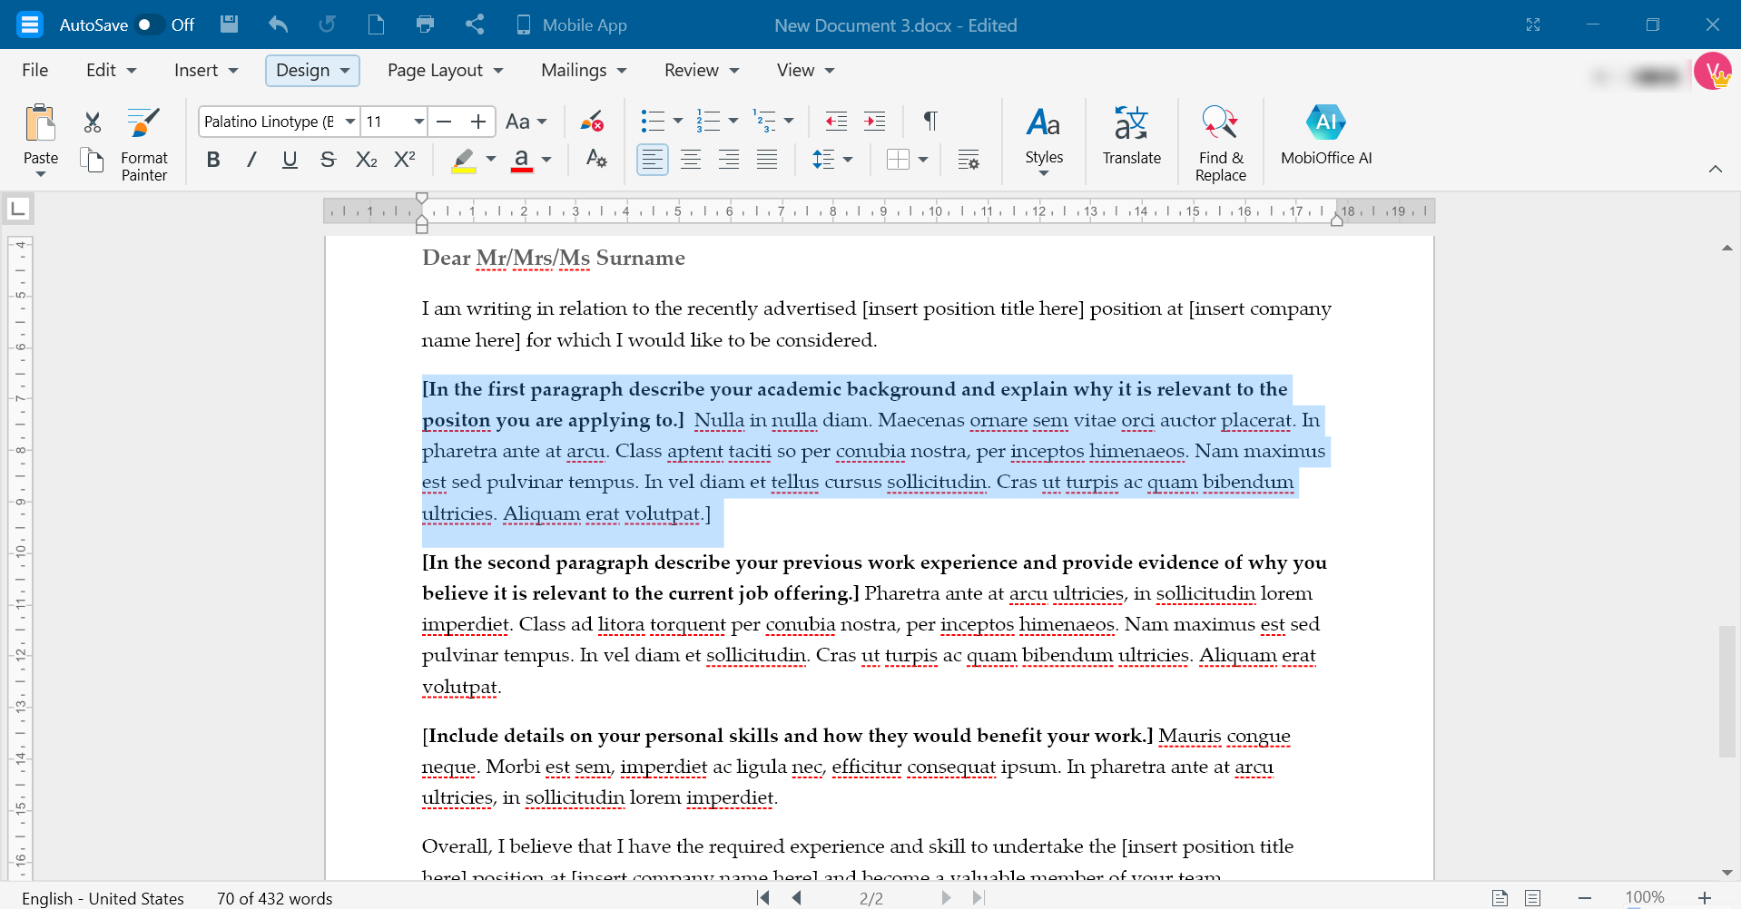Open the hamburger menu icon
The width and height of the screenshot is (1741, 909).
[x=30, y=24]
